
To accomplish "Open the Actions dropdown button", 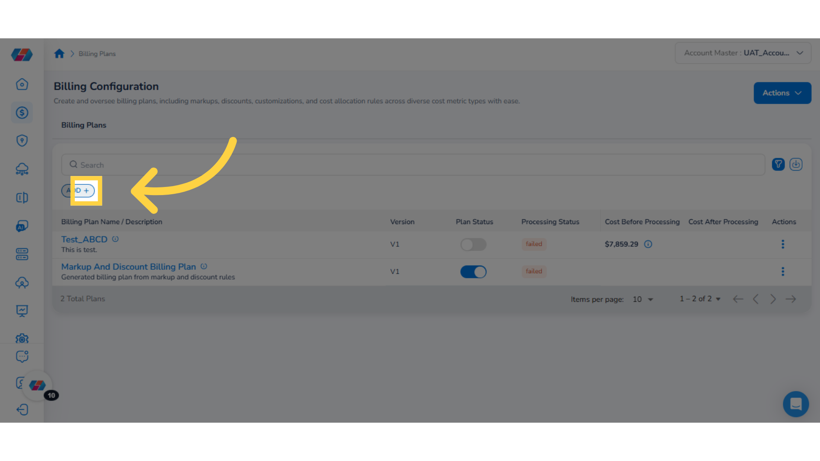I will tap(782, 93).
